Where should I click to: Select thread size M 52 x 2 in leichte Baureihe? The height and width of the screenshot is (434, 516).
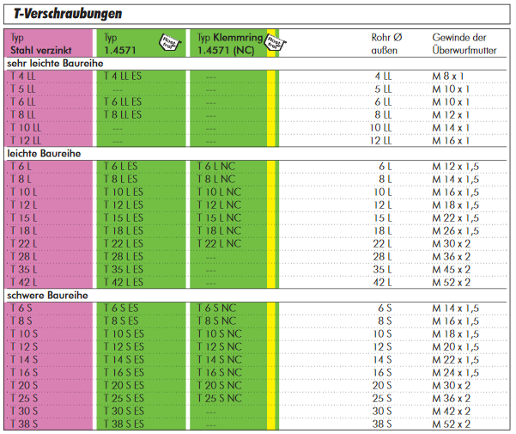451,282
